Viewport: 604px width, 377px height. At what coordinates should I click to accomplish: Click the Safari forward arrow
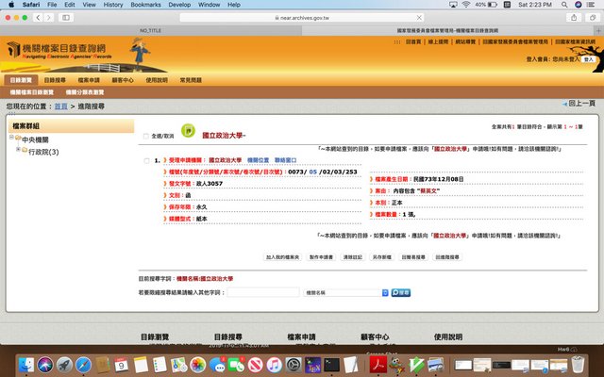point(49,17)
